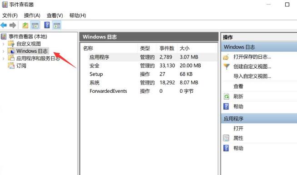
Task: Click the 帮助 icon under Windows 日志 actions
Action: pyautogui.click(x=226, y=106)
